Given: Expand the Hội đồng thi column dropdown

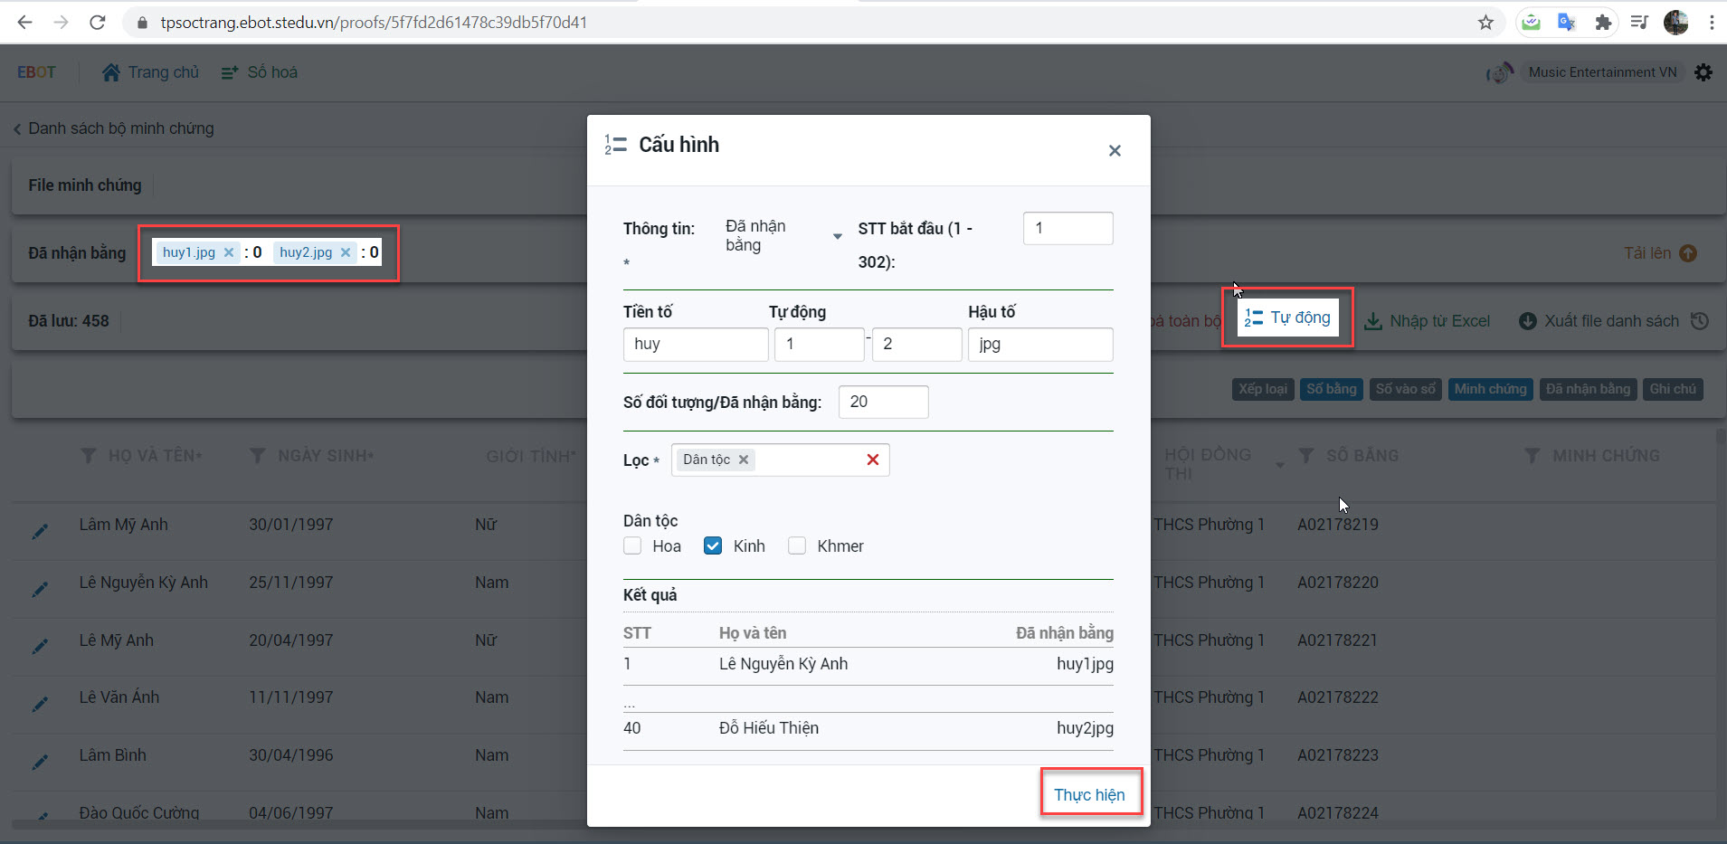Looking at the screenshot, I should 1279,465.
